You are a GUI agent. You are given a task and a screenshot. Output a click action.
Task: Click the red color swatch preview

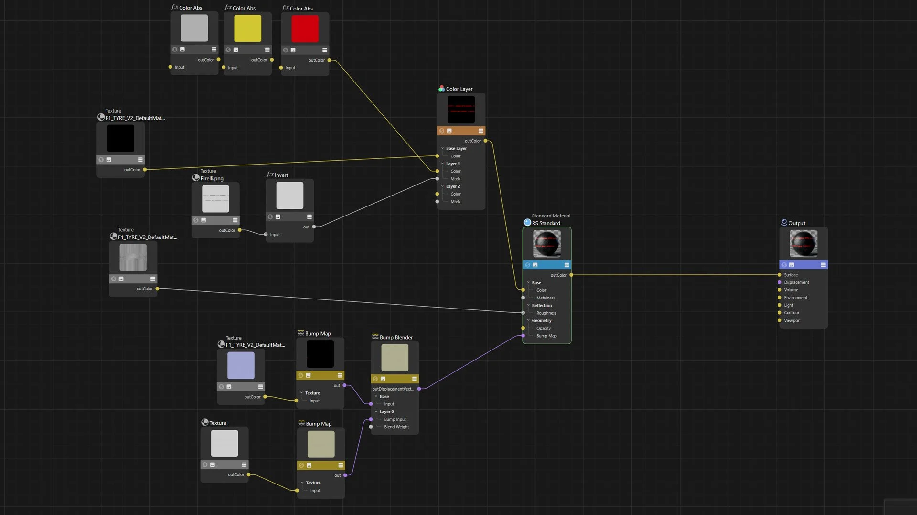tap(305, 29)
